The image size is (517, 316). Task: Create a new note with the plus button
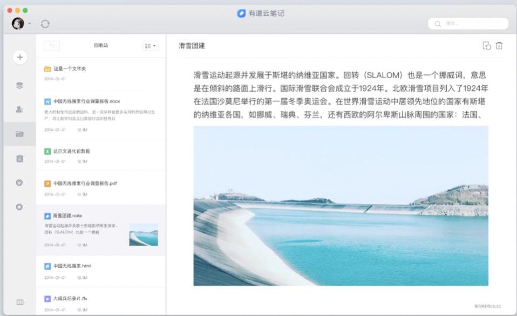coord(19,57)
